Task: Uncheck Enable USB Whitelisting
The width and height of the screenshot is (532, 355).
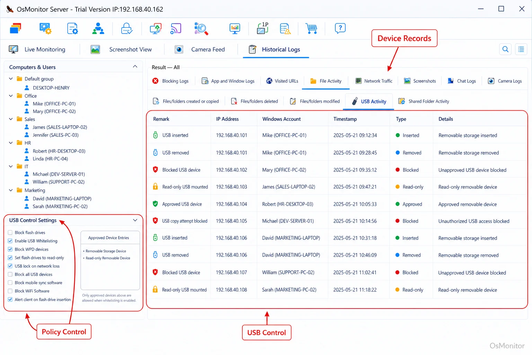Action: coord(10,241)
